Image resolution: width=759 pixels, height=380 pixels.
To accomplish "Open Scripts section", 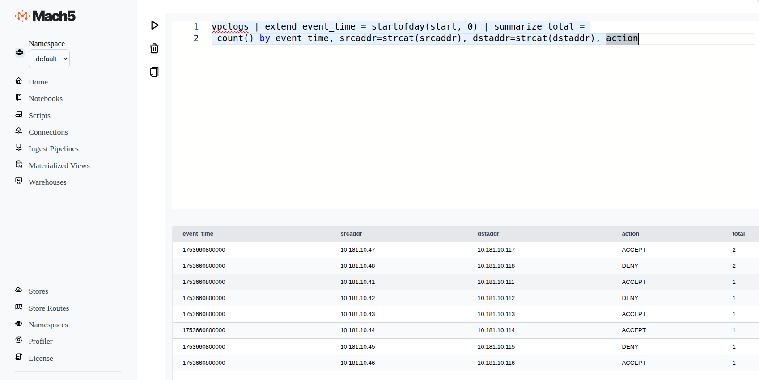I will (x=39, y=115).
